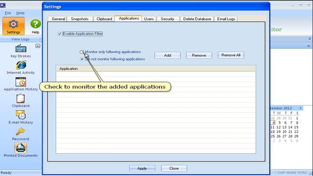313x176 pixels.
Task: Click the NUM indicator in the status bar
Action: click(291, 173)
